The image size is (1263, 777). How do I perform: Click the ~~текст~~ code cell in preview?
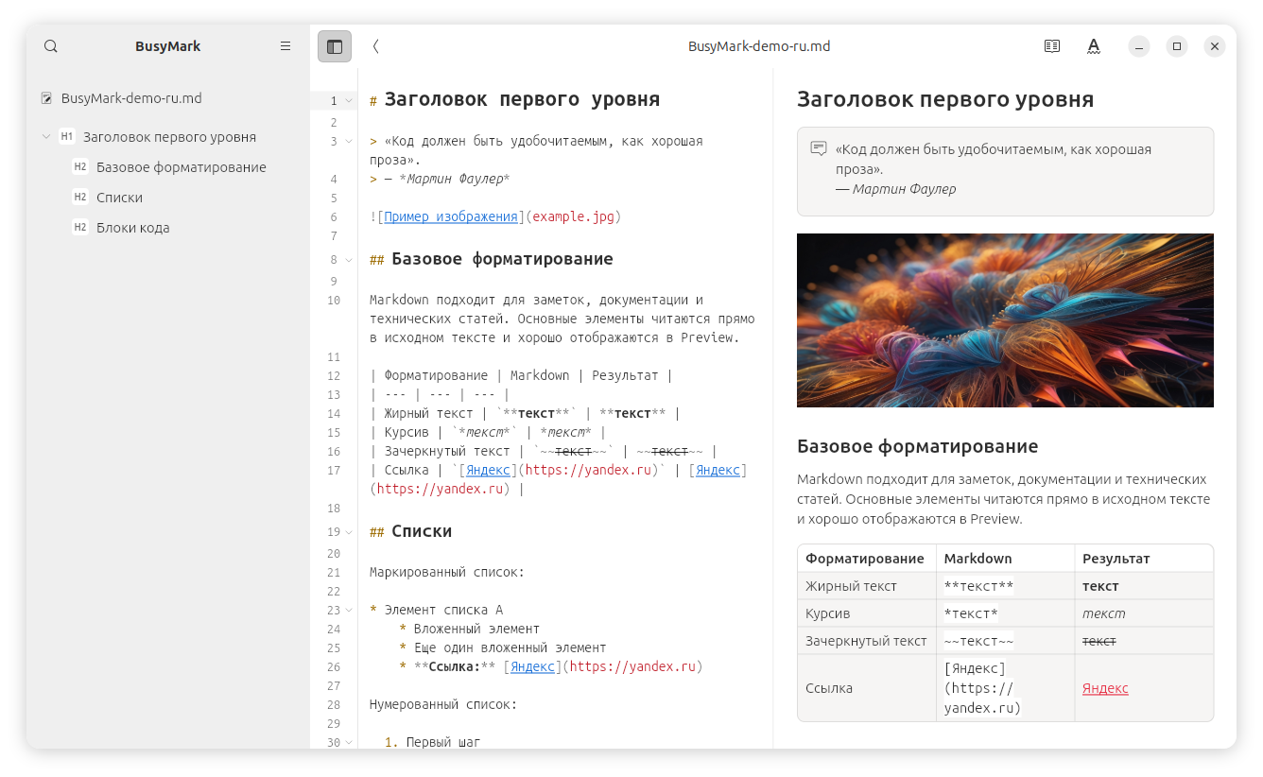(978, 641)
